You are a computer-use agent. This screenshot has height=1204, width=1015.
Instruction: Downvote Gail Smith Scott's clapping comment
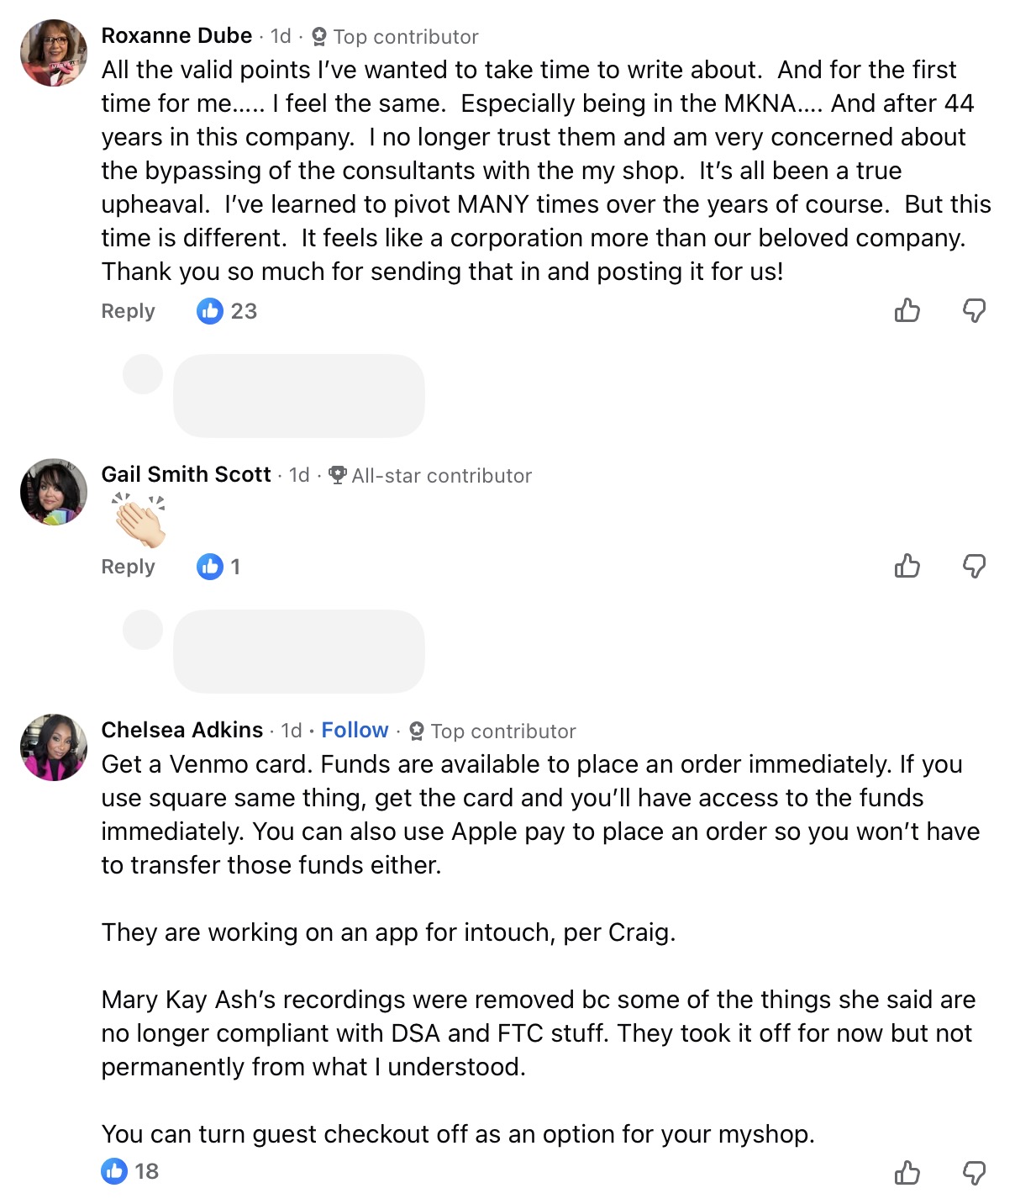click(974, 567)
